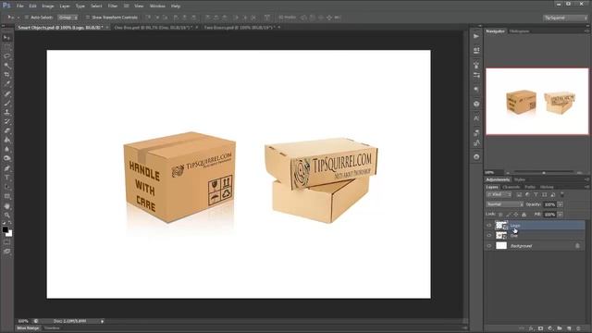The width and height of the screenshot is (592, 333).
Task: Open the Layer menu
Action: [65, 6]
